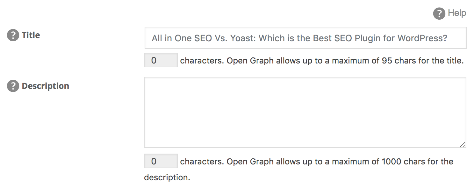Viewport: 474px width, 186px height.
Task: Open the Help link text
Action: [x=457, y=13]
